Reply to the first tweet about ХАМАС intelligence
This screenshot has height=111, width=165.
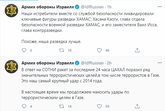24,50
